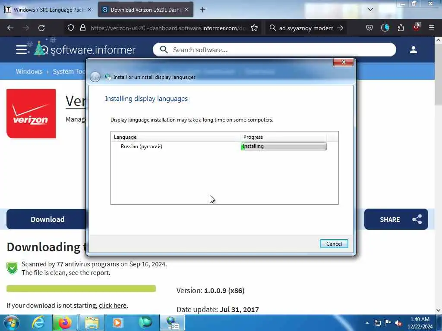The width and height of the screenshot is (442, 331).
Task: Click the 'Installing display languages' heading
Action: [x=146, y=99]
